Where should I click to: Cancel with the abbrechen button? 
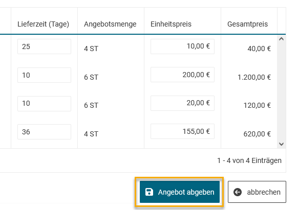(x=257, y=192)
